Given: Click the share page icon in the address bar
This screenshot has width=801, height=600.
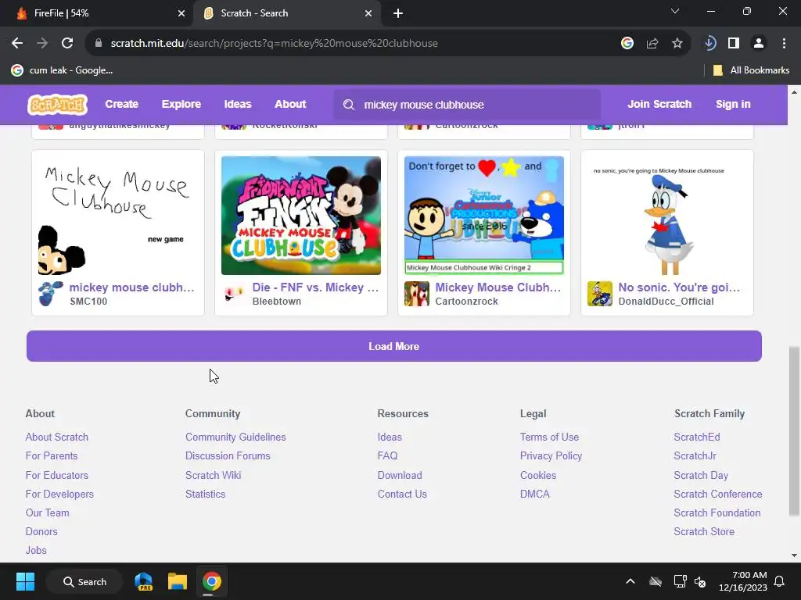Looking at the screenshot, I should point(652,44).
